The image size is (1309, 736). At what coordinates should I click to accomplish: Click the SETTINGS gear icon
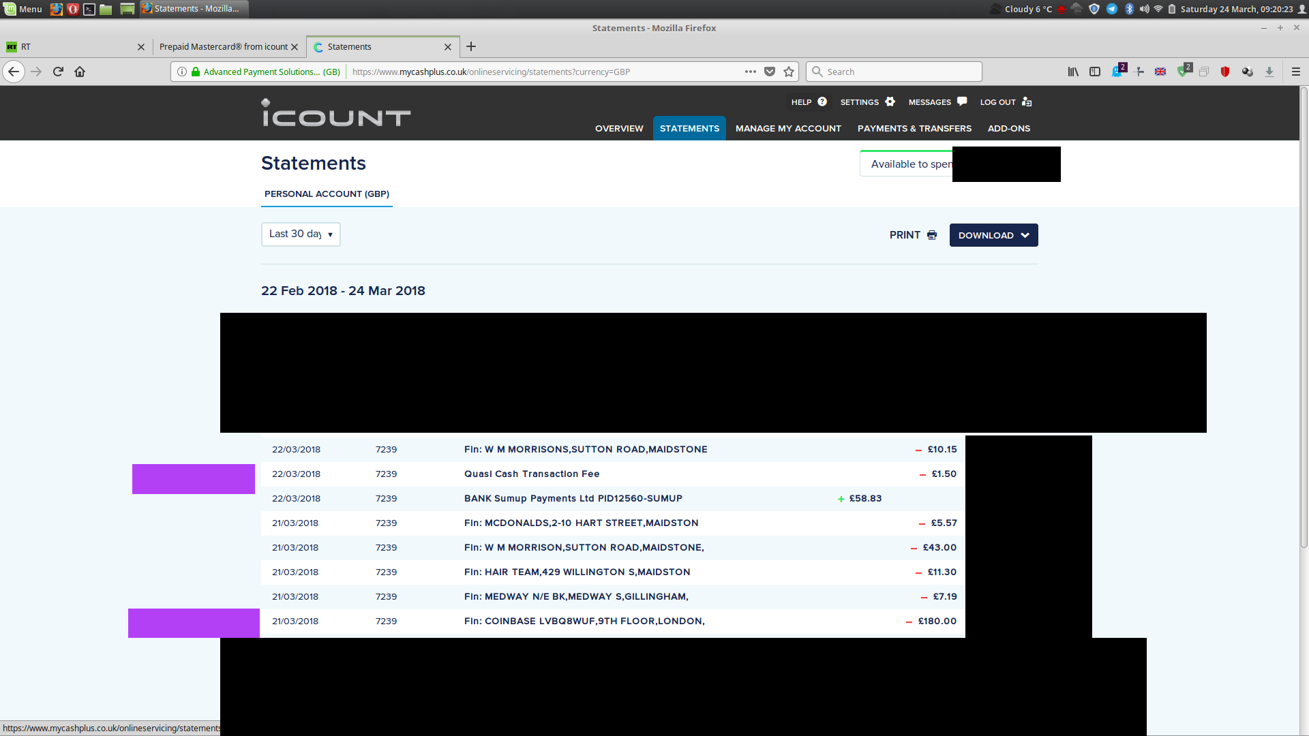click(890, 102)
